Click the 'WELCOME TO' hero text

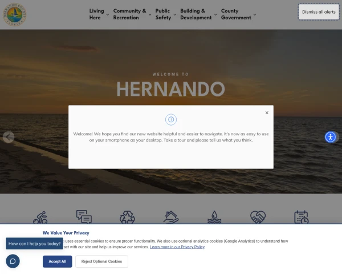(x=170, y=74)
